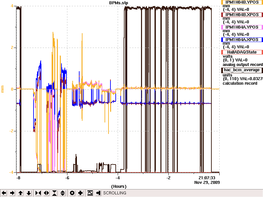
Task: Pan the plot left with the left arrow
Action: [x=4, y=193]
